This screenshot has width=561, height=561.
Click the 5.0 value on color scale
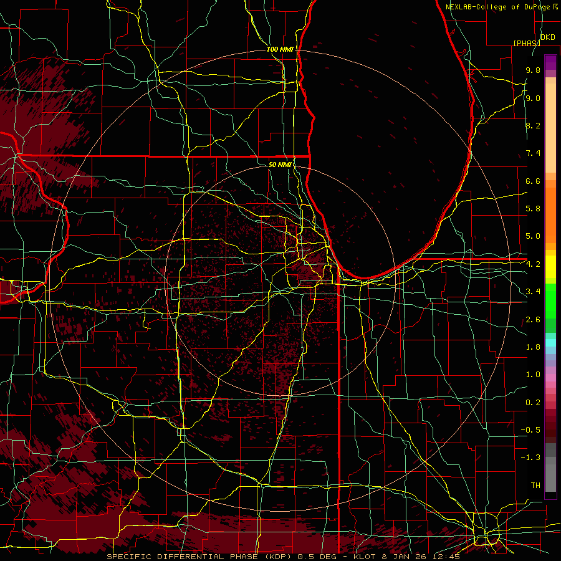[533, 236]
